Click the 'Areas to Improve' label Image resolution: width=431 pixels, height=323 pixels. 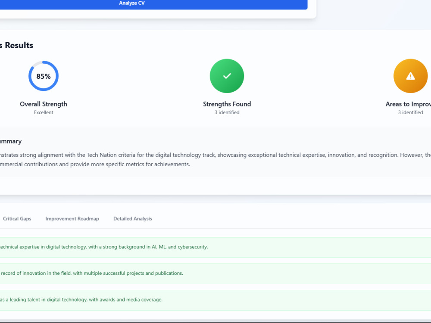(408, 104)
